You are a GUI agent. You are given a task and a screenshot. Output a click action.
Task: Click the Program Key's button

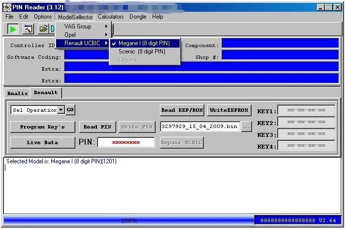tap(42, 127)
